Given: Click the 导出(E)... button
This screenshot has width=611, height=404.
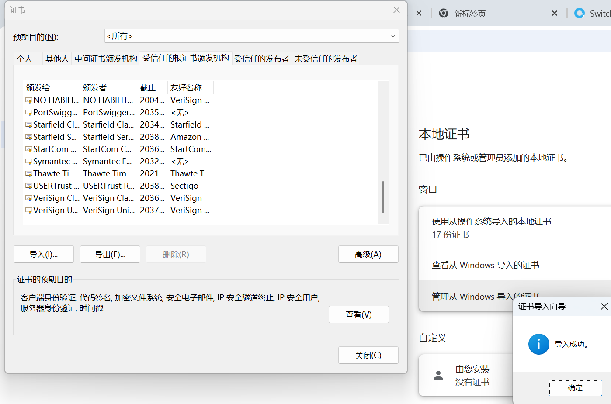Looking at the screenshot, I should [x=110, y=254].
